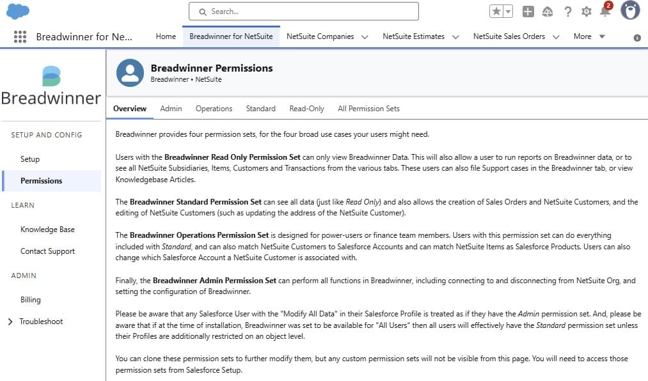648x381 pixels.
Task: Click the Breadwinner logo in sidebar
Action: (x=51, y=87)
